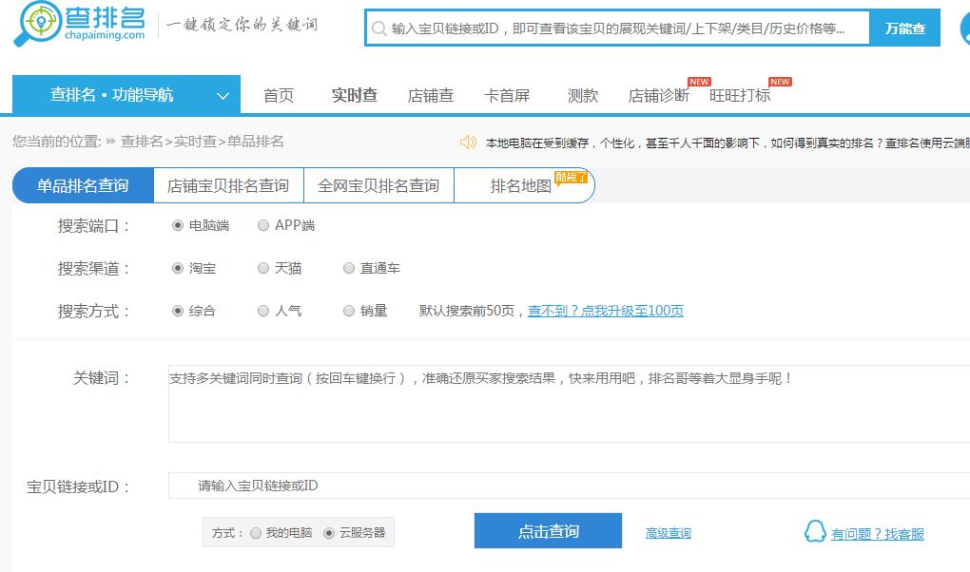
Task: Switch query method to 我的电脑
Action: [256, 533]
